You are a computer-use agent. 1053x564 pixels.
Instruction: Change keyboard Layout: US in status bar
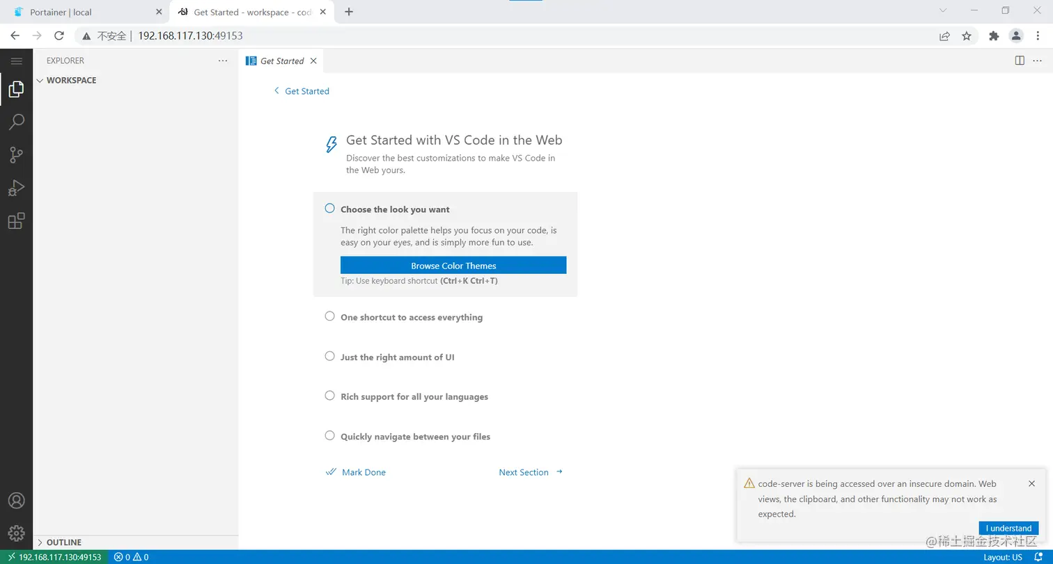click(1003, 557)
